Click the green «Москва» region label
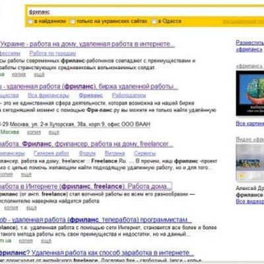This screenshot has height=264, width=264. tap(10, 132)
